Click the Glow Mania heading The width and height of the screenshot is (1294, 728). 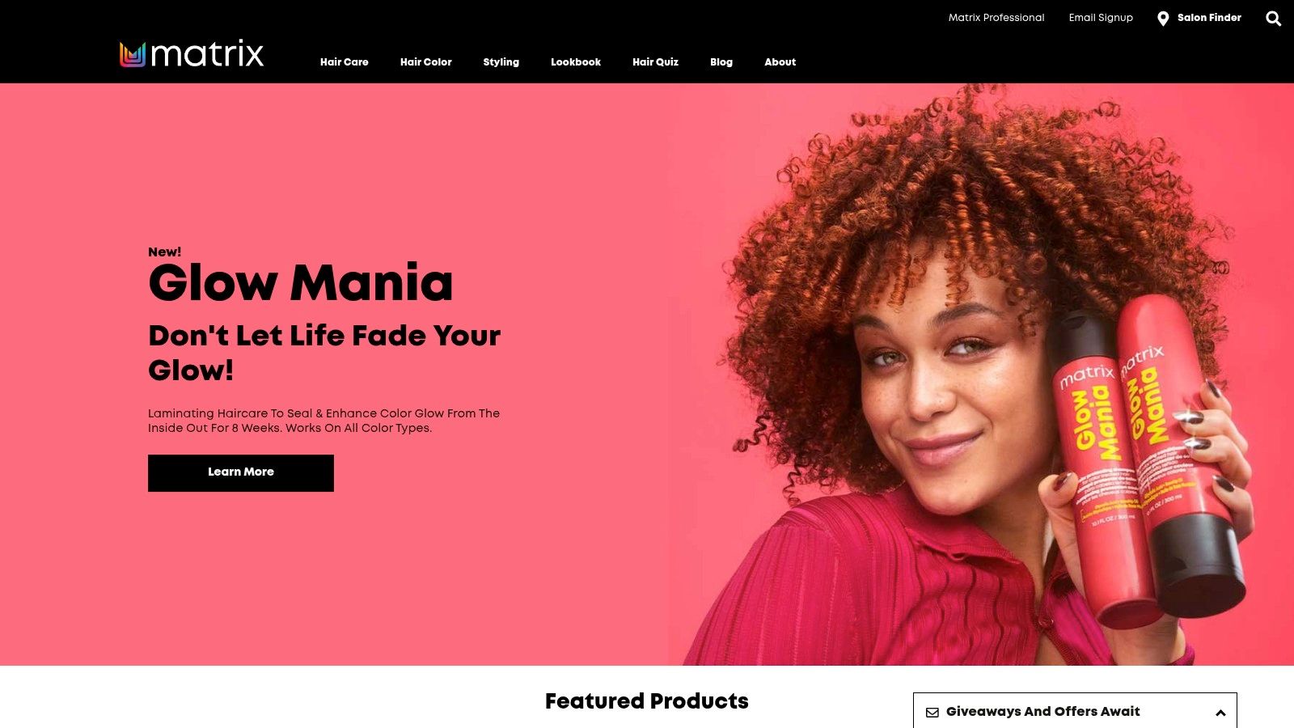point(301,283)
